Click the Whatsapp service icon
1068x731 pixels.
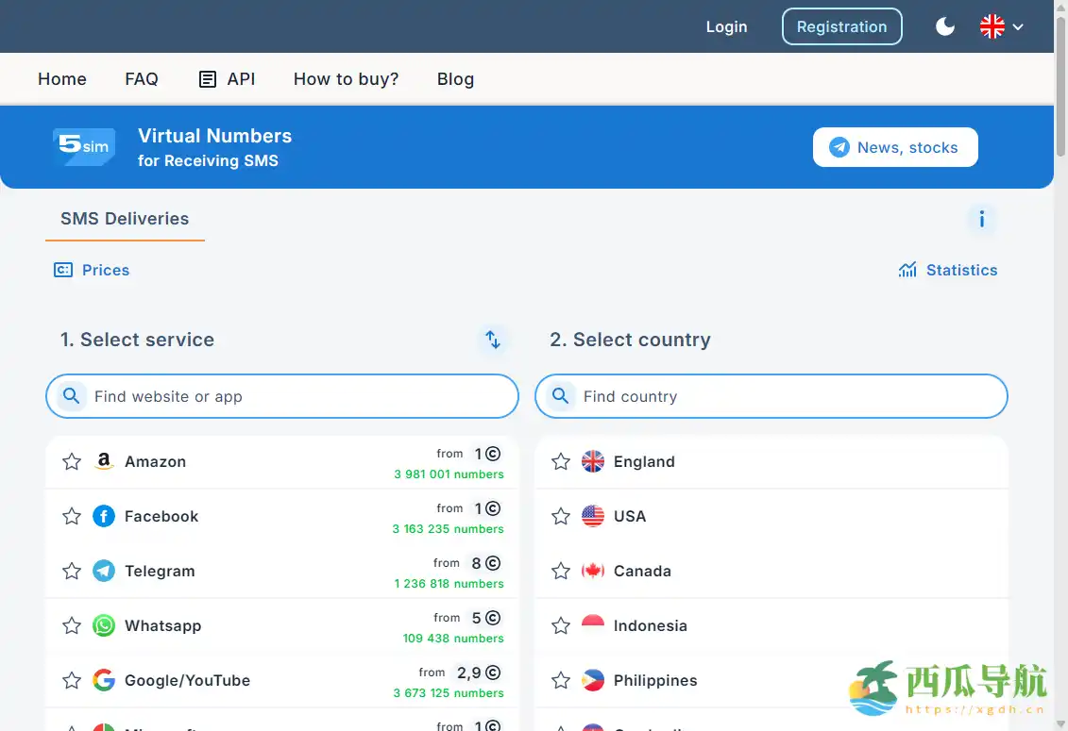(x=104, y=626)
